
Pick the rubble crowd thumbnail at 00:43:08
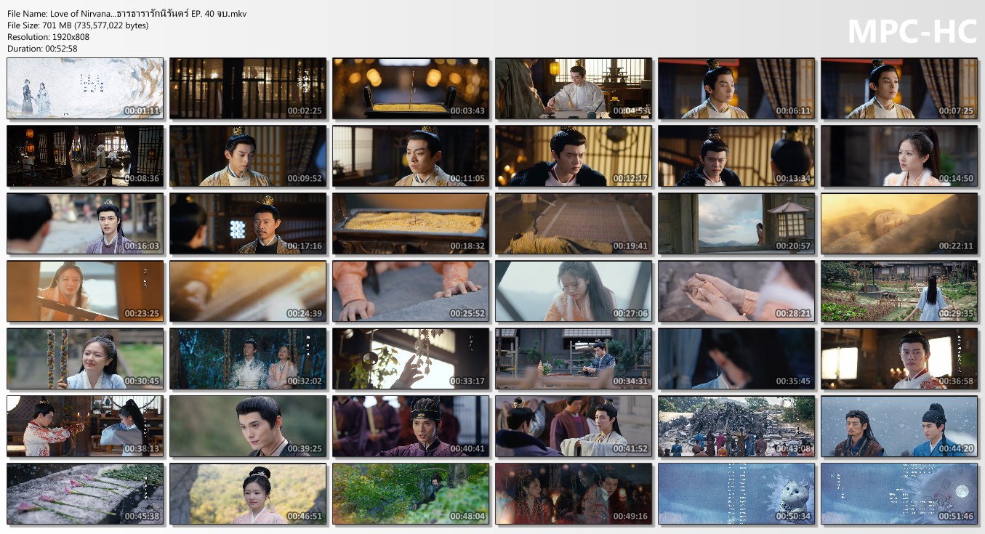point(736,426)
